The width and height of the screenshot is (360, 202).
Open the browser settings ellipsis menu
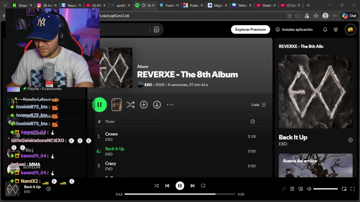(335, 16)
